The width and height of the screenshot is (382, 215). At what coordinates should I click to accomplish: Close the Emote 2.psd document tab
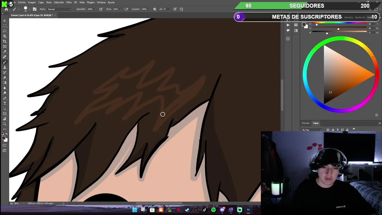pyautogui.click(x=55, y=15)
